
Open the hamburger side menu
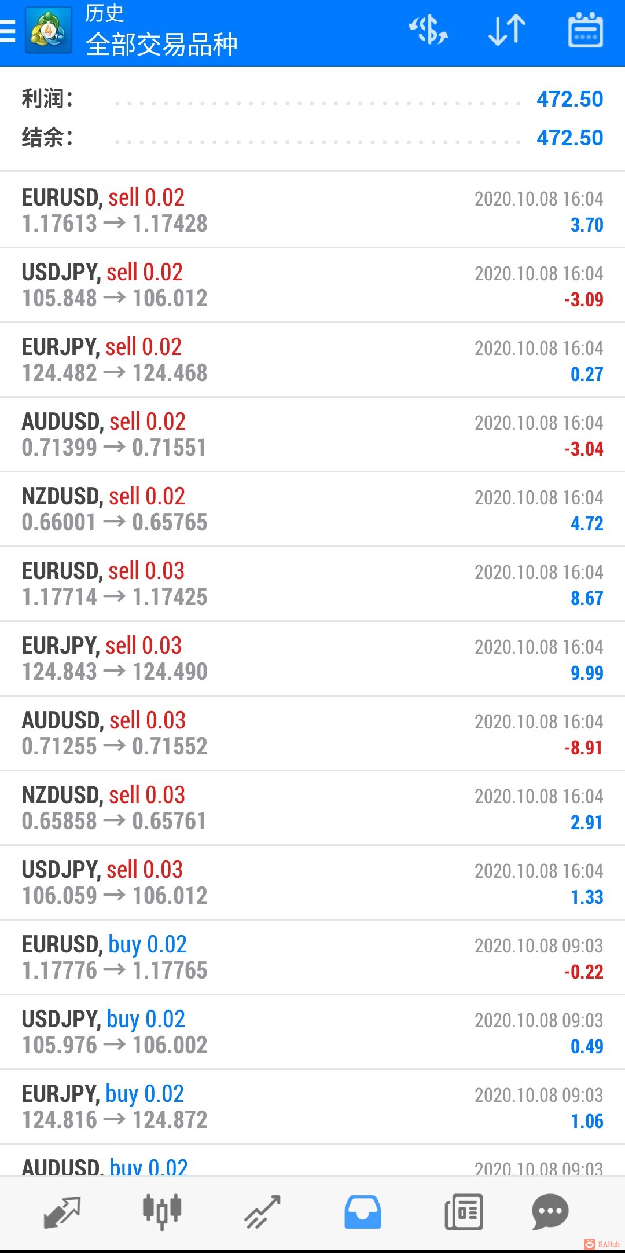pos(7,31)
